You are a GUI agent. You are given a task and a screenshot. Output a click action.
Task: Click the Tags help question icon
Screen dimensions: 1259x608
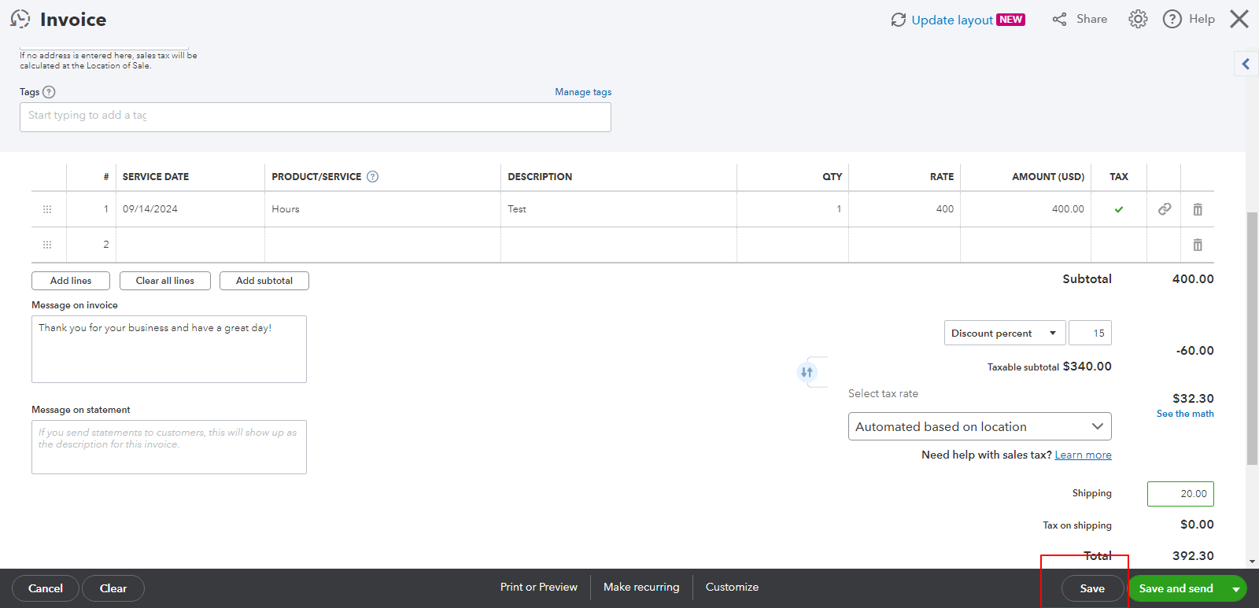(x=49, y=92)
